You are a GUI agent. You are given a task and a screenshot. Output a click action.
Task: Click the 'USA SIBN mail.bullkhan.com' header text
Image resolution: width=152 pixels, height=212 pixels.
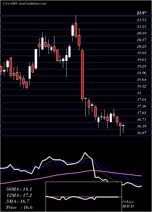(25, 4)
